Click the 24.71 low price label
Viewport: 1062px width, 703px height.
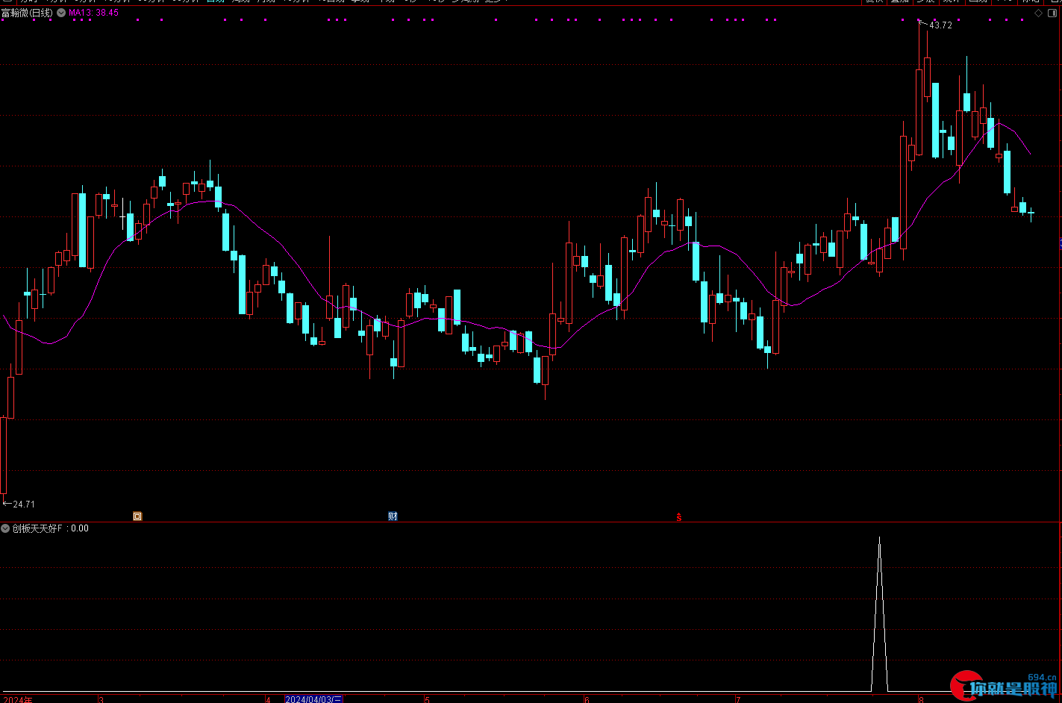pos(24,504)
